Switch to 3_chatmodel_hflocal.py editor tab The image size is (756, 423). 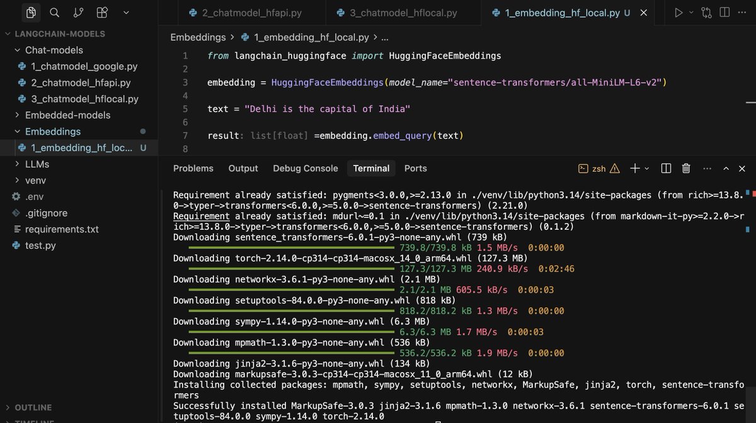(x=403, y=13)
